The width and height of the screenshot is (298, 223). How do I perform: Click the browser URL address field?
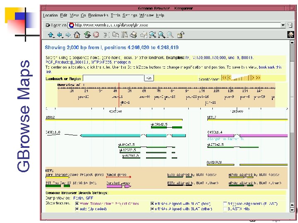(x=177, y=25)
